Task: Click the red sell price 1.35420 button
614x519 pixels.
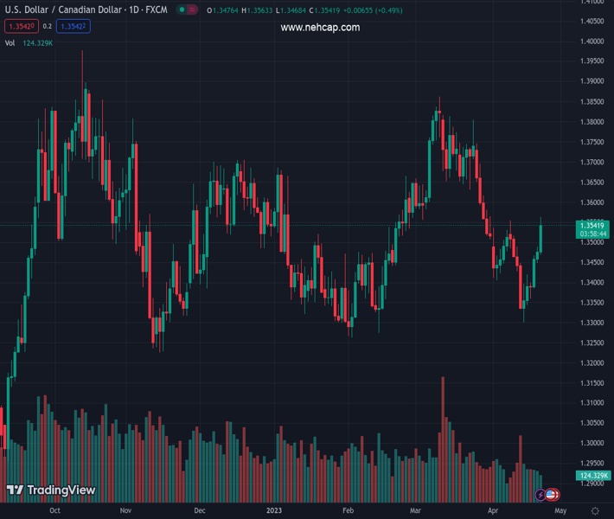Action: 20,26
